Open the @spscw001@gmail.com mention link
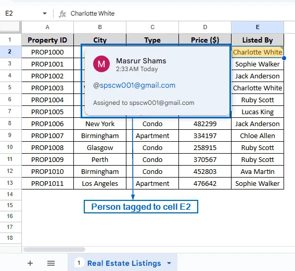 coord(134,85)
